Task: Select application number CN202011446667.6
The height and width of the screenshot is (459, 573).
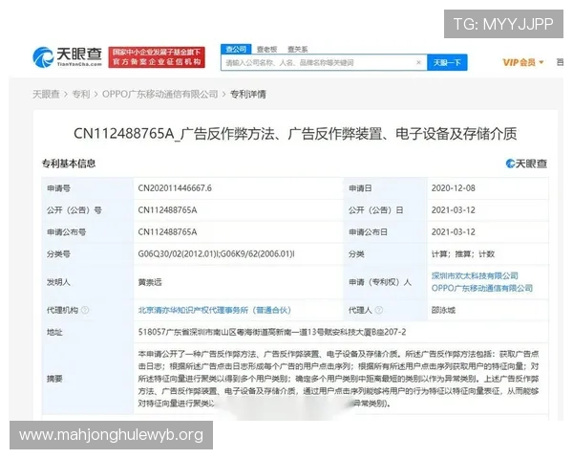Action: click(x=175, y=188)
